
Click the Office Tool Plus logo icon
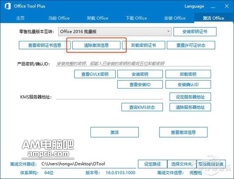7,6
